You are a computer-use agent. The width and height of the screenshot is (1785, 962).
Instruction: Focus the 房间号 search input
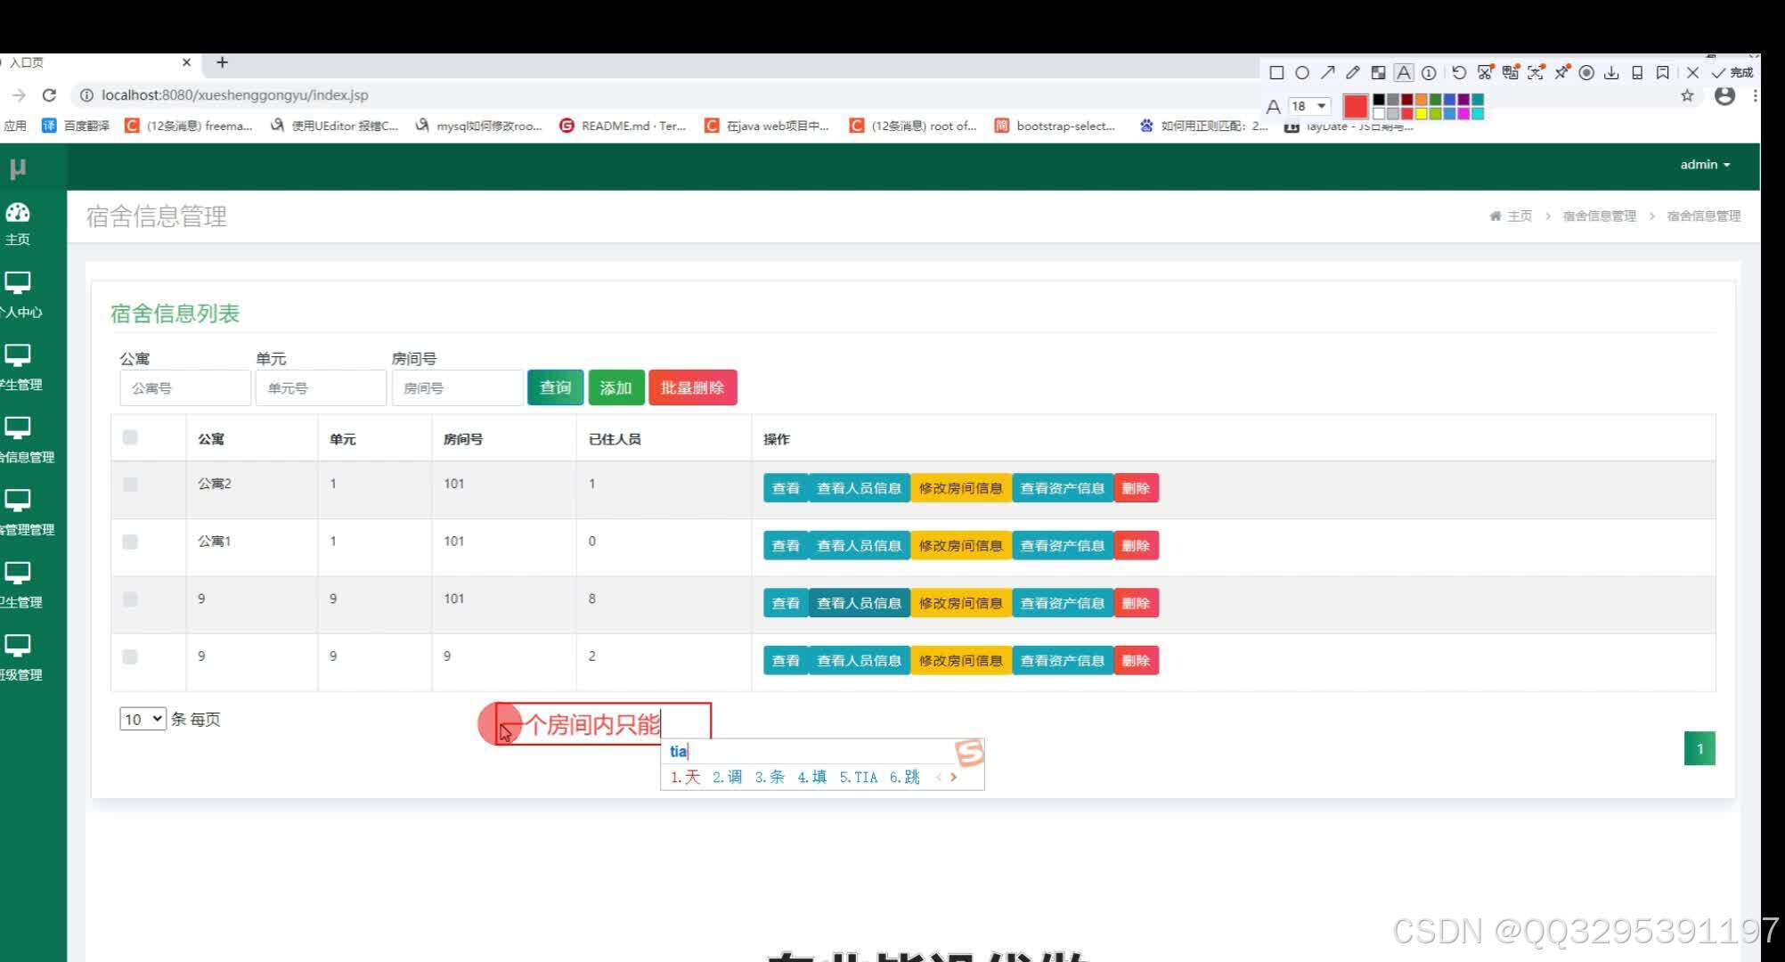(457, 387)
